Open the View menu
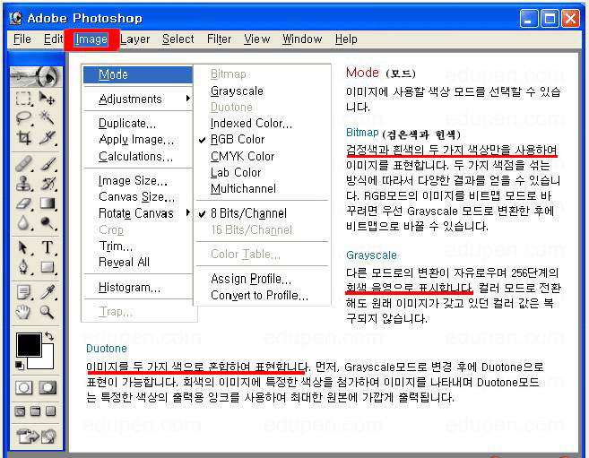589x458 pixels. click(x=257, y=39)
